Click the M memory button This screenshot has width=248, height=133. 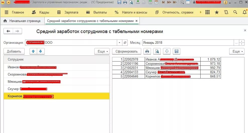tap(163, 2)
